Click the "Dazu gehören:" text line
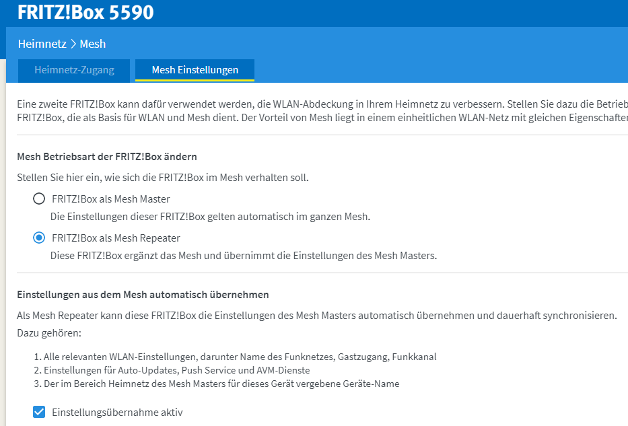 [x=48, y=333]
